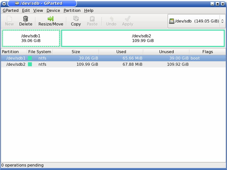
Task: Select the /dev/sdb1 block in disk map
Action: click(x=31, y=38)
